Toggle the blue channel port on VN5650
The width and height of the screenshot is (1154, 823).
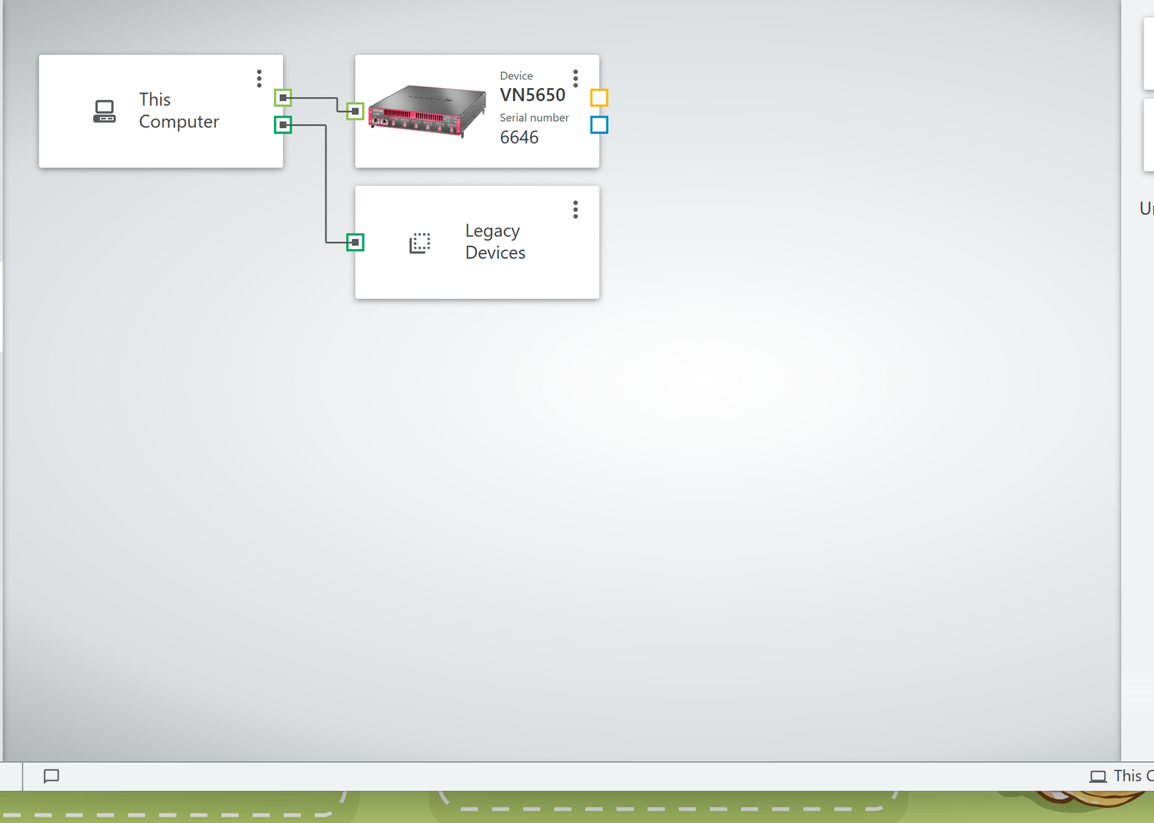click(599, 125)
